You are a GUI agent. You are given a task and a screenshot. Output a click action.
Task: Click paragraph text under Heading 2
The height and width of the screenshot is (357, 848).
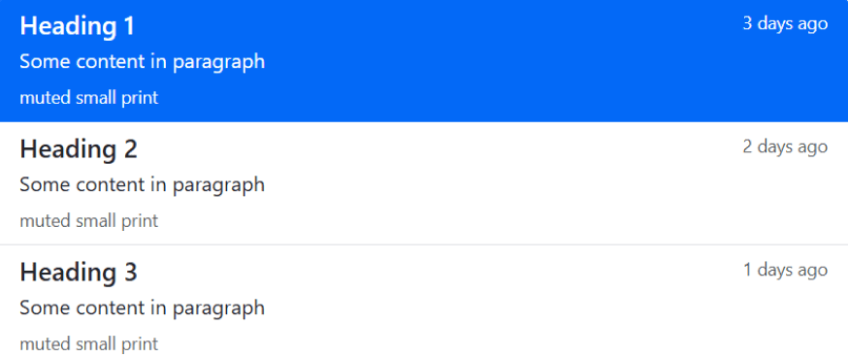point(143,185)
